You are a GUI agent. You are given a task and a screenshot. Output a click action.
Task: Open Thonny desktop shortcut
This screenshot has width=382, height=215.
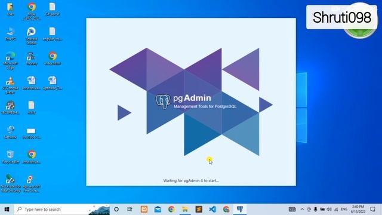click(32, 59)
